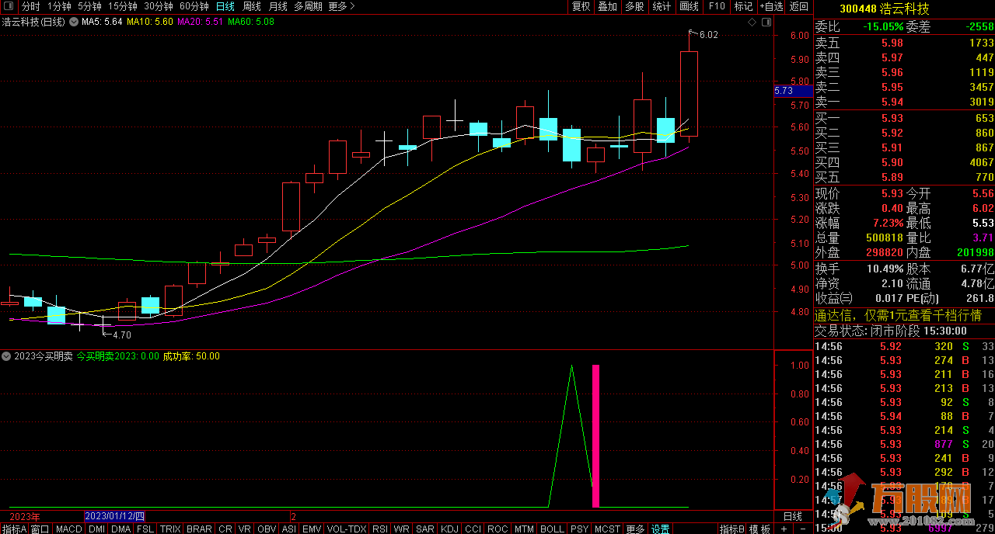Open the 窗口 window menu

coord(40,529)
